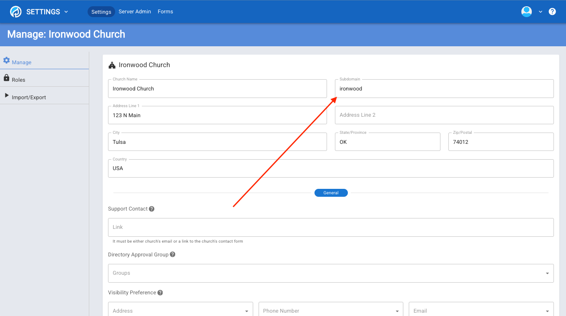The width and height of the screenshot is (566, 316).
Task: Show help for Directory Approval Group
Action: point(173,254)
